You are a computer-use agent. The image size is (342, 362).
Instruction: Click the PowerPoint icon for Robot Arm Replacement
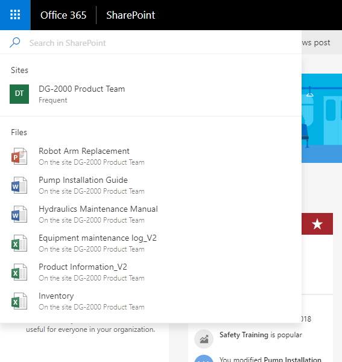click(x=19, y=156)
